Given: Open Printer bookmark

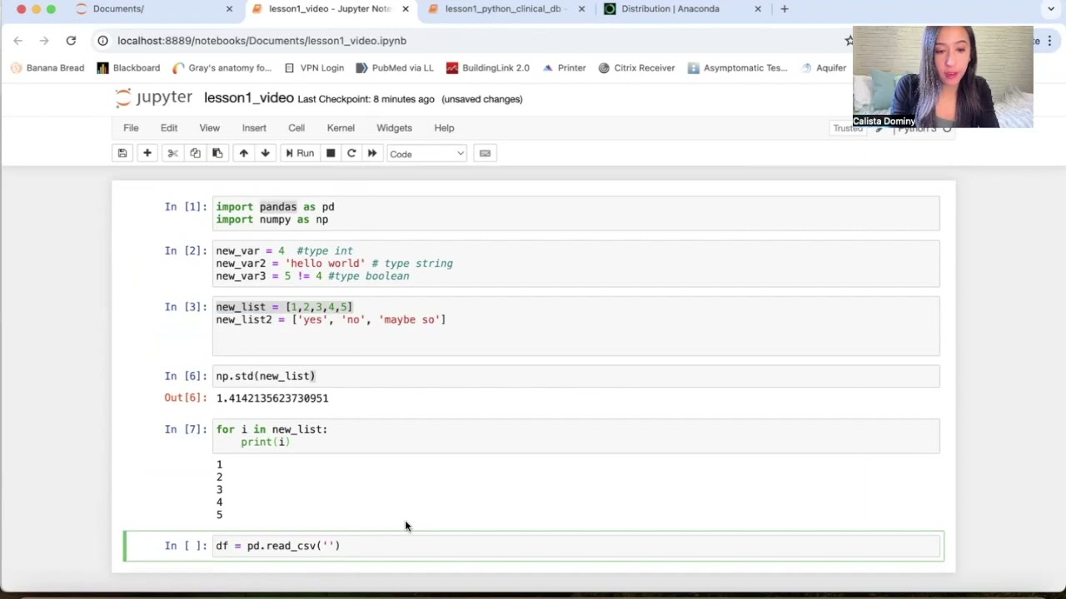Looking at the screenshot, I should pyautogui.click(x=564, y=67).
